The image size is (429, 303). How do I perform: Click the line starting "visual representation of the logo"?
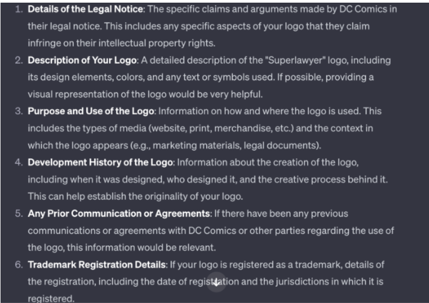(x=145, y=94)
